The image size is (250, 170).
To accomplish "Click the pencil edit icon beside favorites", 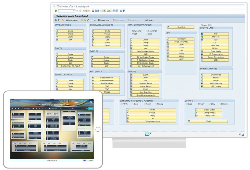I will [x=88, y=20].
